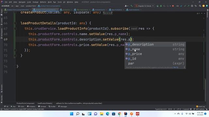Open the Git tool window button
The image size is (209, 117).
pyautogui.click(x=6, y=106)
